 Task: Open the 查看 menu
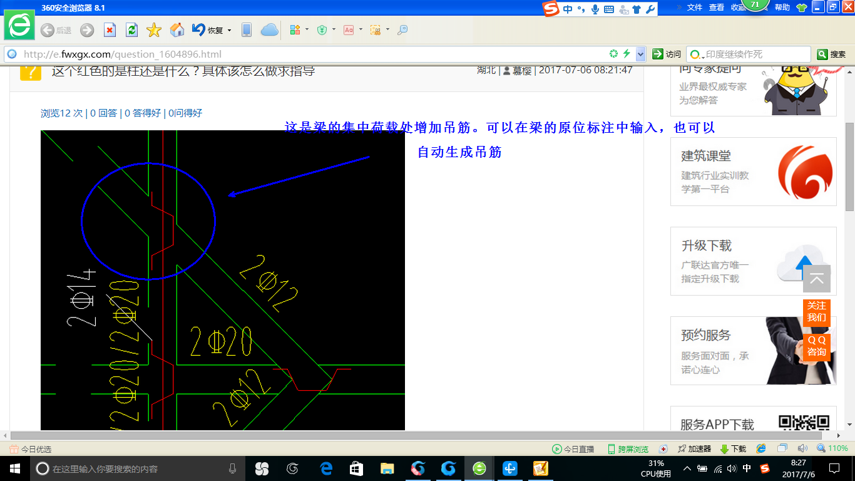pyautogui.click(x=717, y=8)
